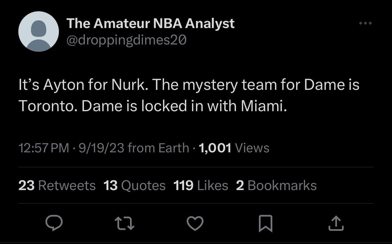The width and height of the screenshot is (392, 244).
Task: Show who gave the 119 Likes
Action: pyautogui.click(x=201, y=186)
